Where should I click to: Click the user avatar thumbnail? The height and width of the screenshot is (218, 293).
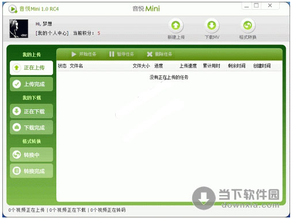[x=19, y=28]
